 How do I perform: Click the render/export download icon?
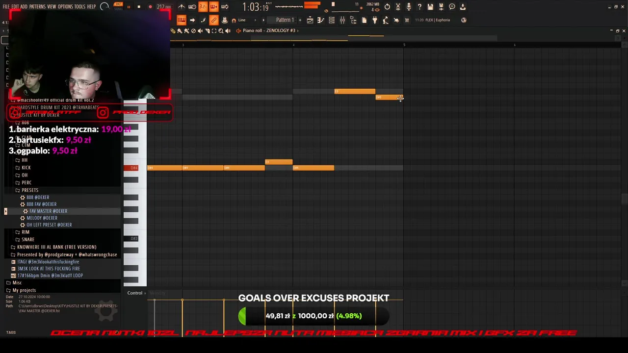[x=463, y=7]
